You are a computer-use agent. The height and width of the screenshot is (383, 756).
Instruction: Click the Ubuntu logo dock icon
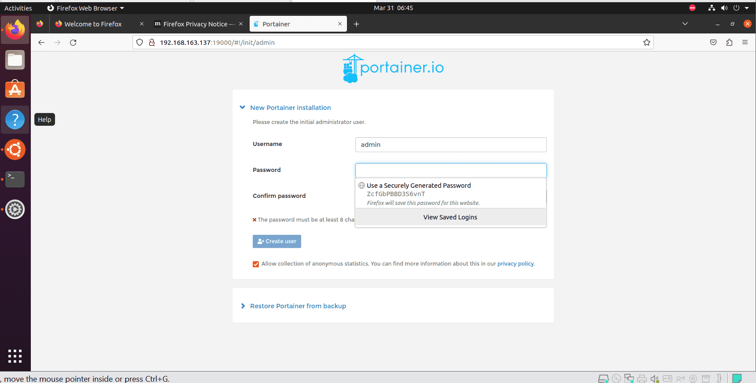point(15,150)
